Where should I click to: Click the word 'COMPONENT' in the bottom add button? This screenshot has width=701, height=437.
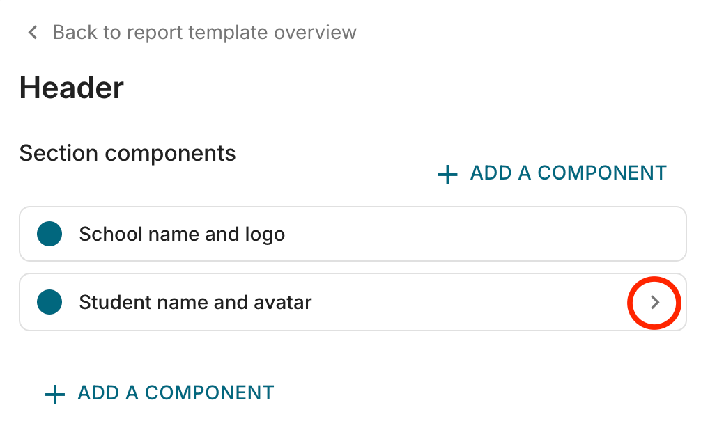pos(209,392)
